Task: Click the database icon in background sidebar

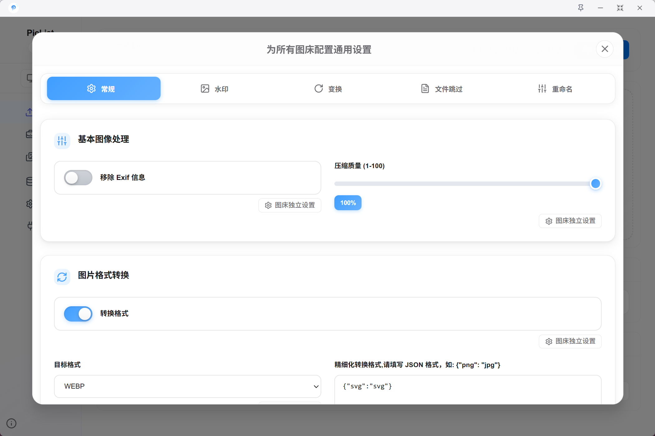Action: pos(29,182)
